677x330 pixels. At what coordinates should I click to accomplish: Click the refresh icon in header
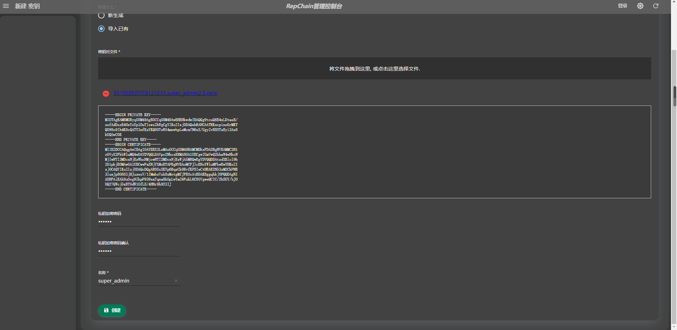point(656,6)
